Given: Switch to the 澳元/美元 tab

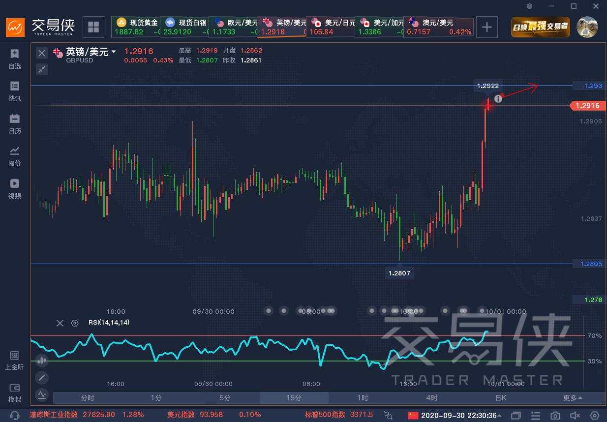Looking at the screenshot, I should click(439, 27).
